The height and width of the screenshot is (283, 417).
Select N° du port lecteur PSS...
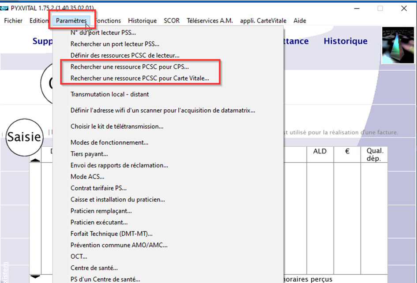pos(168,33)
